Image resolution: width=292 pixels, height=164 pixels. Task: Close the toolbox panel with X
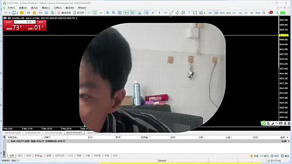click(5, 137)
